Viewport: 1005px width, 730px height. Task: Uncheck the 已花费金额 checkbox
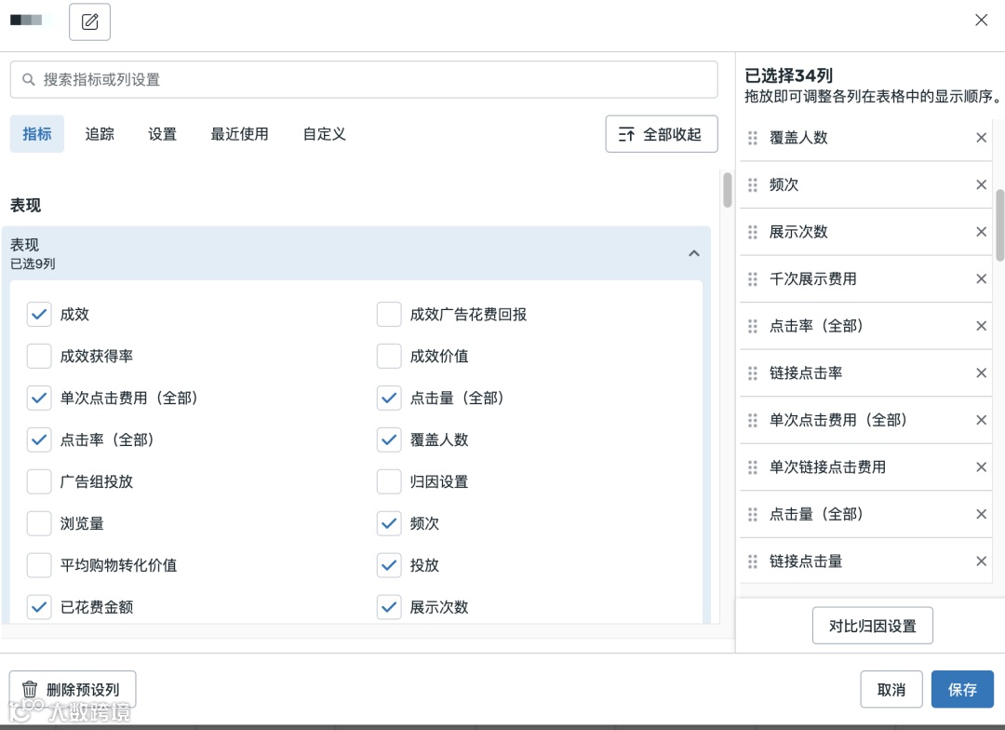click(39, 607)
